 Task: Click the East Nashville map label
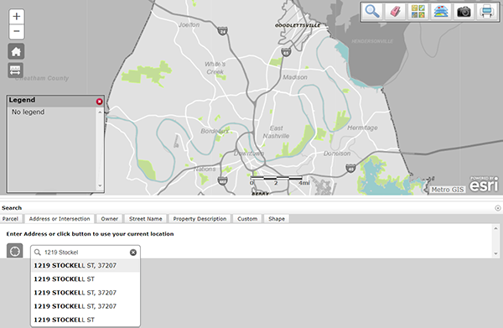tap(276, 133)
